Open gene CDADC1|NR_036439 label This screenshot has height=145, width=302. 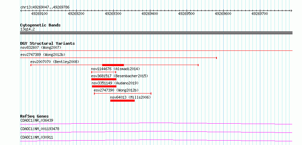pos(37,120)
